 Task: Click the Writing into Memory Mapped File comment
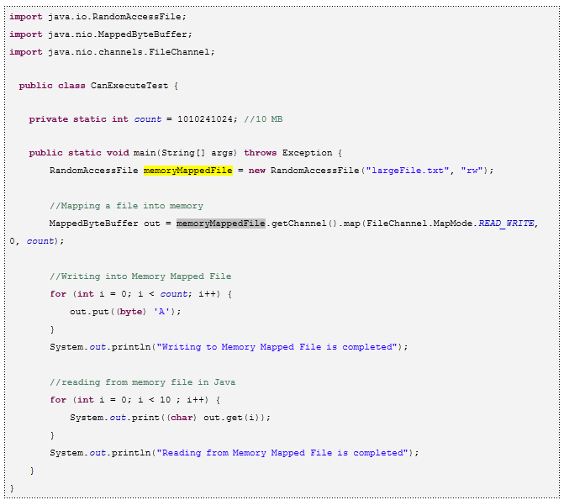140,276
